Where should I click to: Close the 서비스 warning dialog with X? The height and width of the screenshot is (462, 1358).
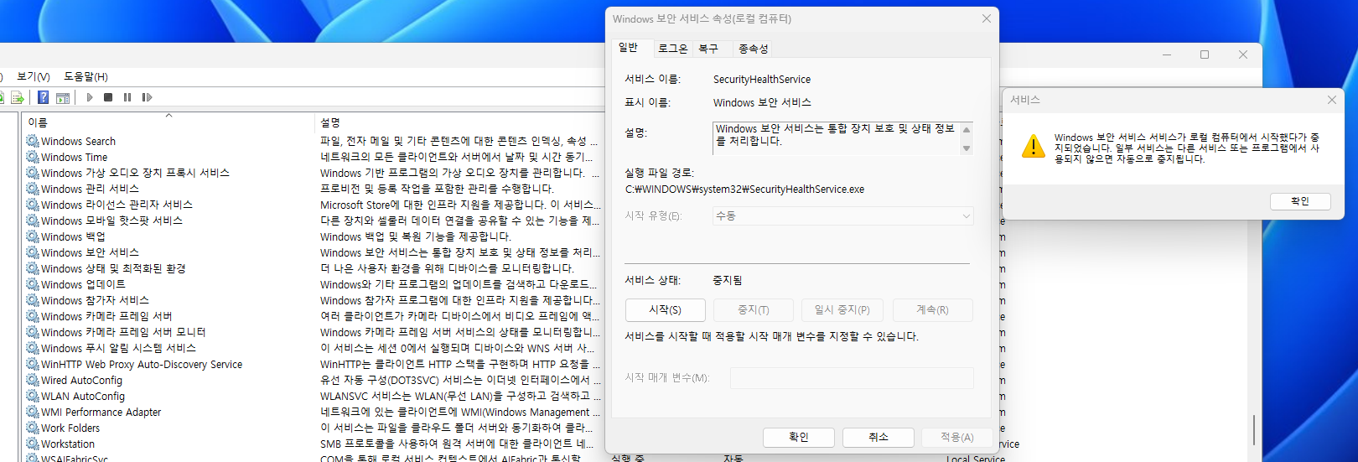(1332, 100)
